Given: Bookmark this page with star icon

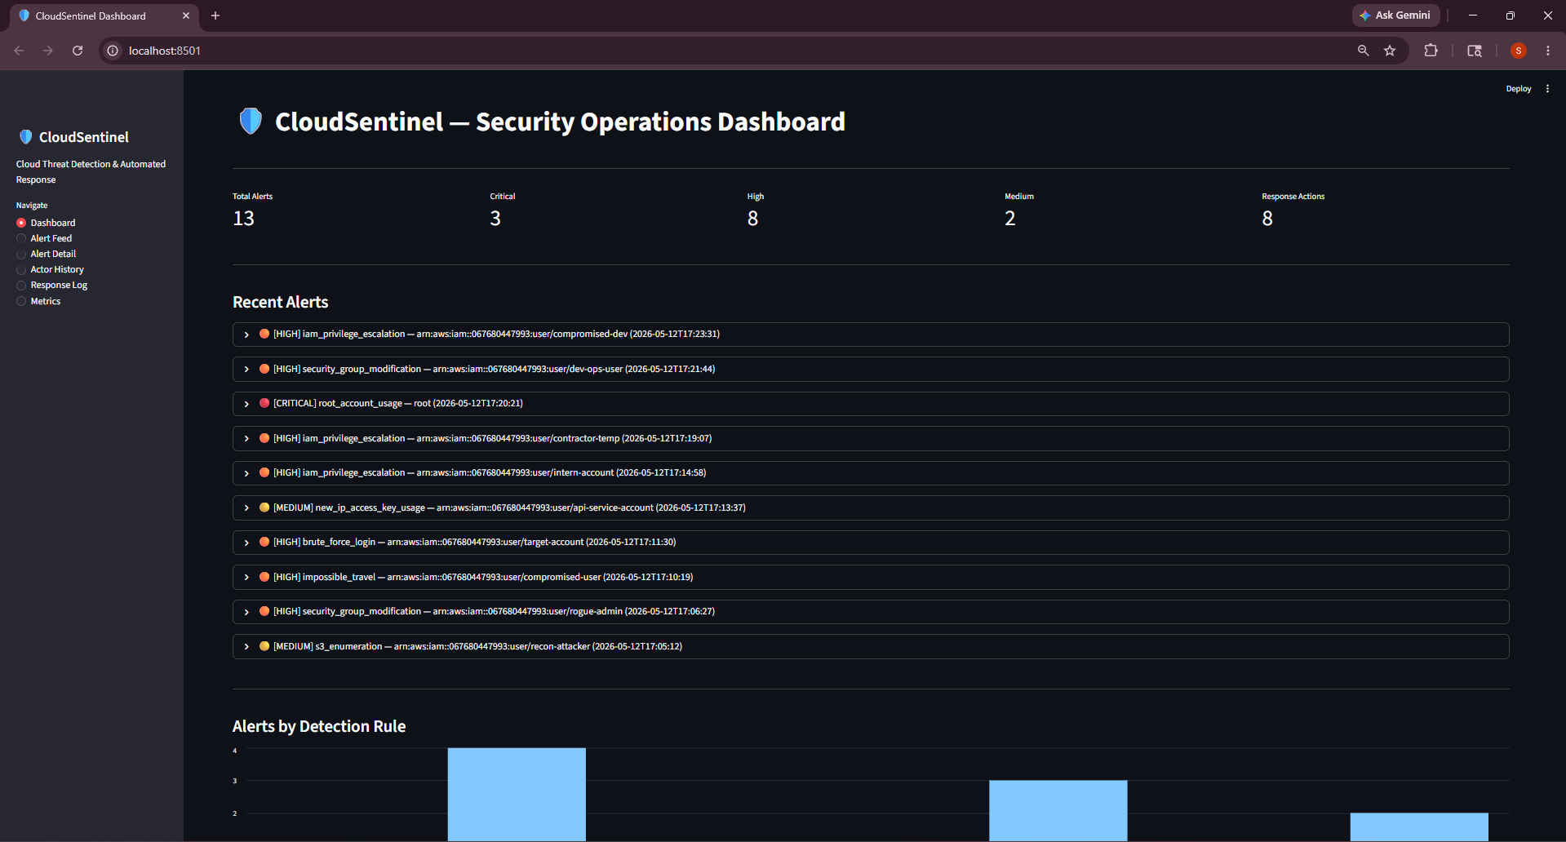Looking at the screenshot, I should click(x=1390, y=51).
